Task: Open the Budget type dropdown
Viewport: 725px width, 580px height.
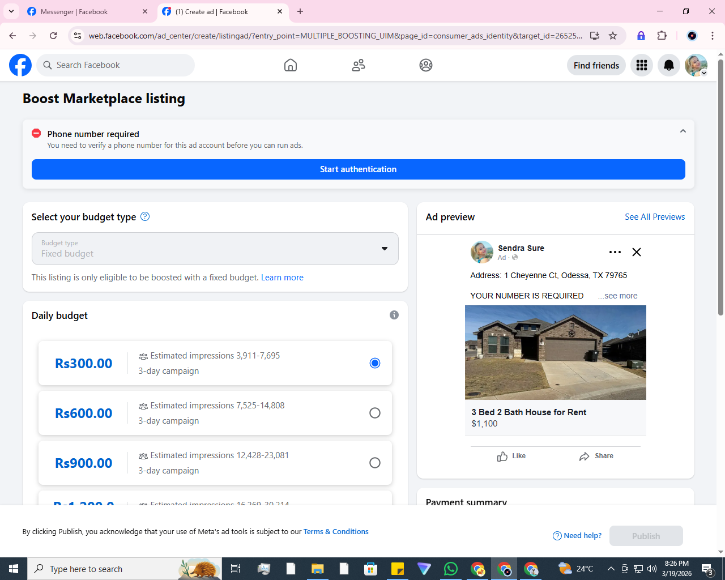Action: click(215, 249)
